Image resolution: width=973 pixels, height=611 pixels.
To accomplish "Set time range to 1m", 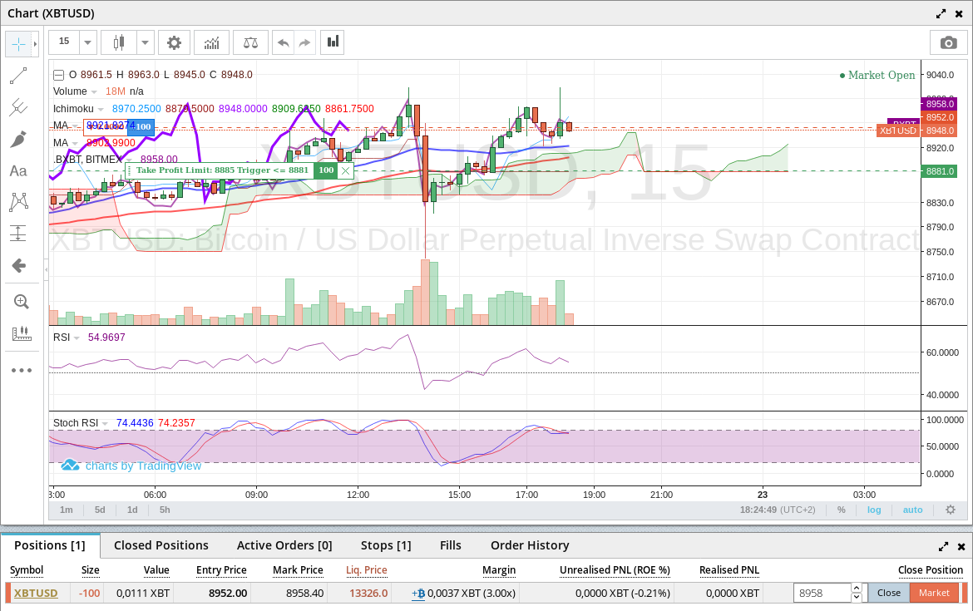I will coord(67,510).
